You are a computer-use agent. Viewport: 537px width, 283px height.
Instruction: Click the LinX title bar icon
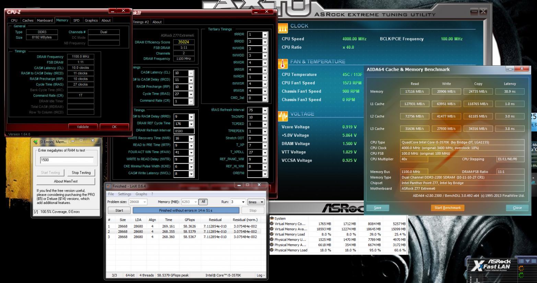click(x=109, y=186)
